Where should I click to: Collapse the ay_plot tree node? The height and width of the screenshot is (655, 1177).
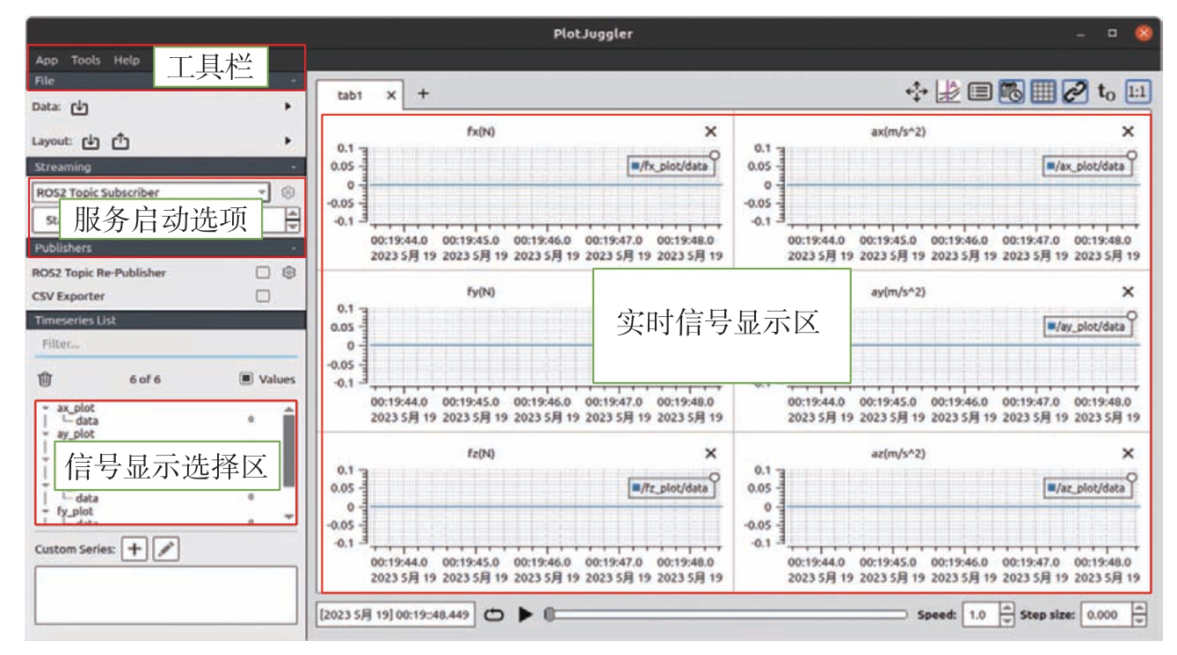tap(46, 434)
